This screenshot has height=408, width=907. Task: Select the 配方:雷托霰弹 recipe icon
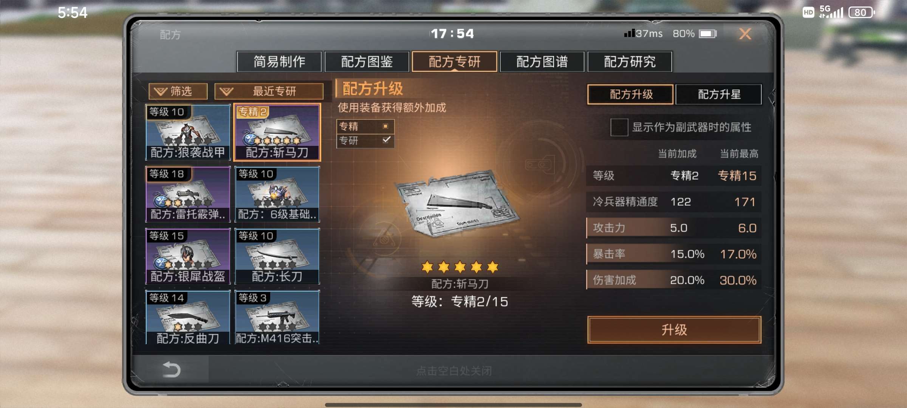coord(188,194)
